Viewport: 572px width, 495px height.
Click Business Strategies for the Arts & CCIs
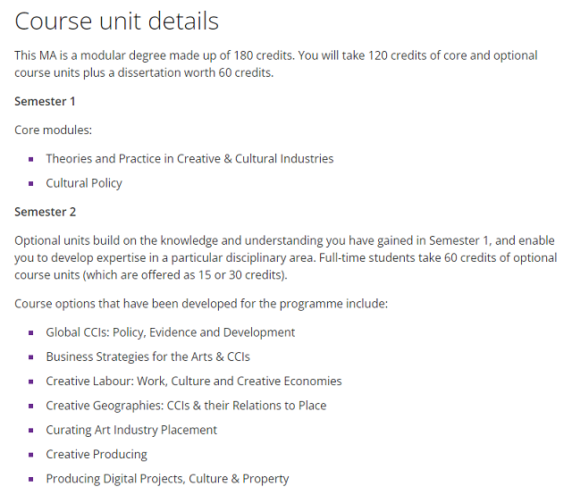[147, 357]
